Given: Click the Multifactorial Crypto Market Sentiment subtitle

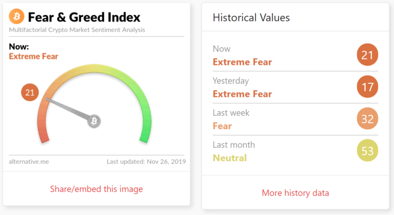Looking at the screenshot, I should (x=77, y=30).
